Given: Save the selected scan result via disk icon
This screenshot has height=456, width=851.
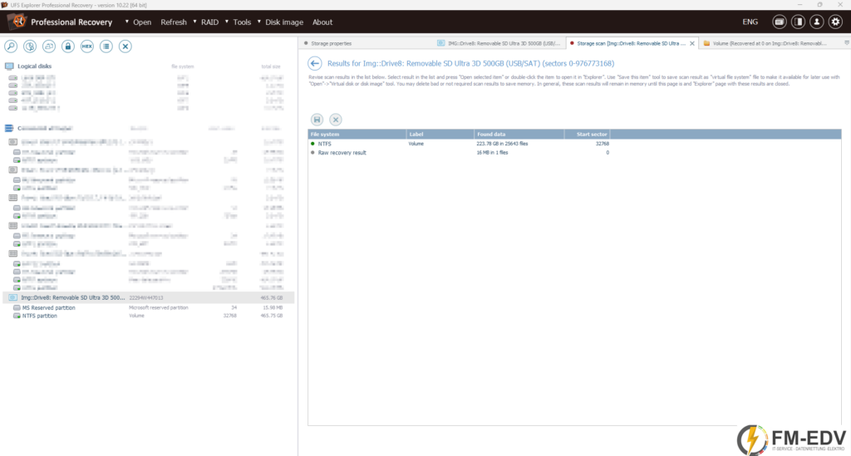Looking at the screenshot, I should pos(317,120).
